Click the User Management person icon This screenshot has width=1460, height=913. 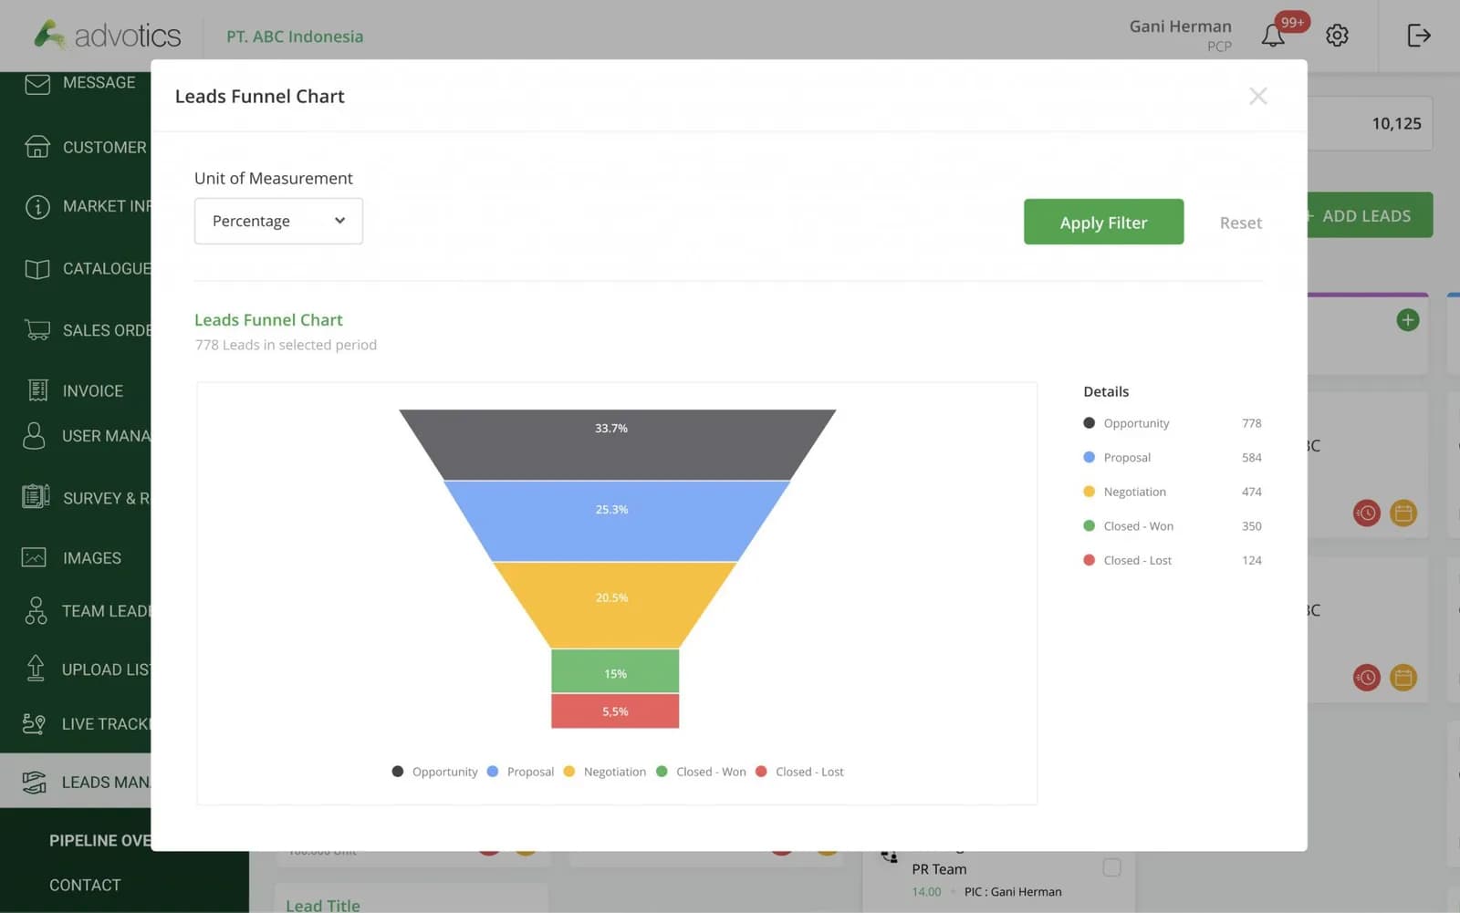[34, 436]
